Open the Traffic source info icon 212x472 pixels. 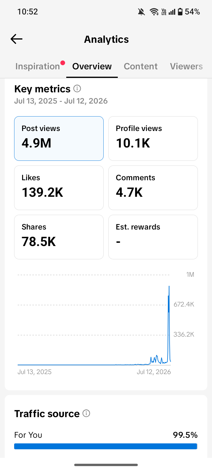click(86, 413)
